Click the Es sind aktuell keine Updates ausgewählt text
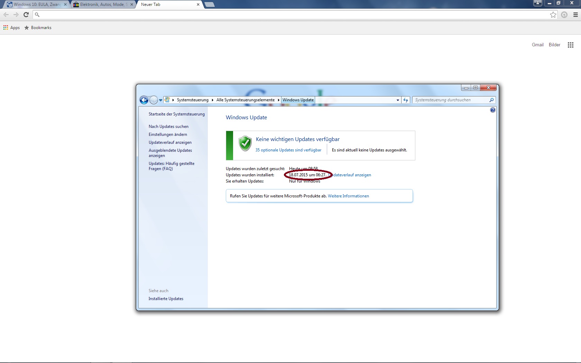This screenshot has height=363, width=581. [369, 150]
